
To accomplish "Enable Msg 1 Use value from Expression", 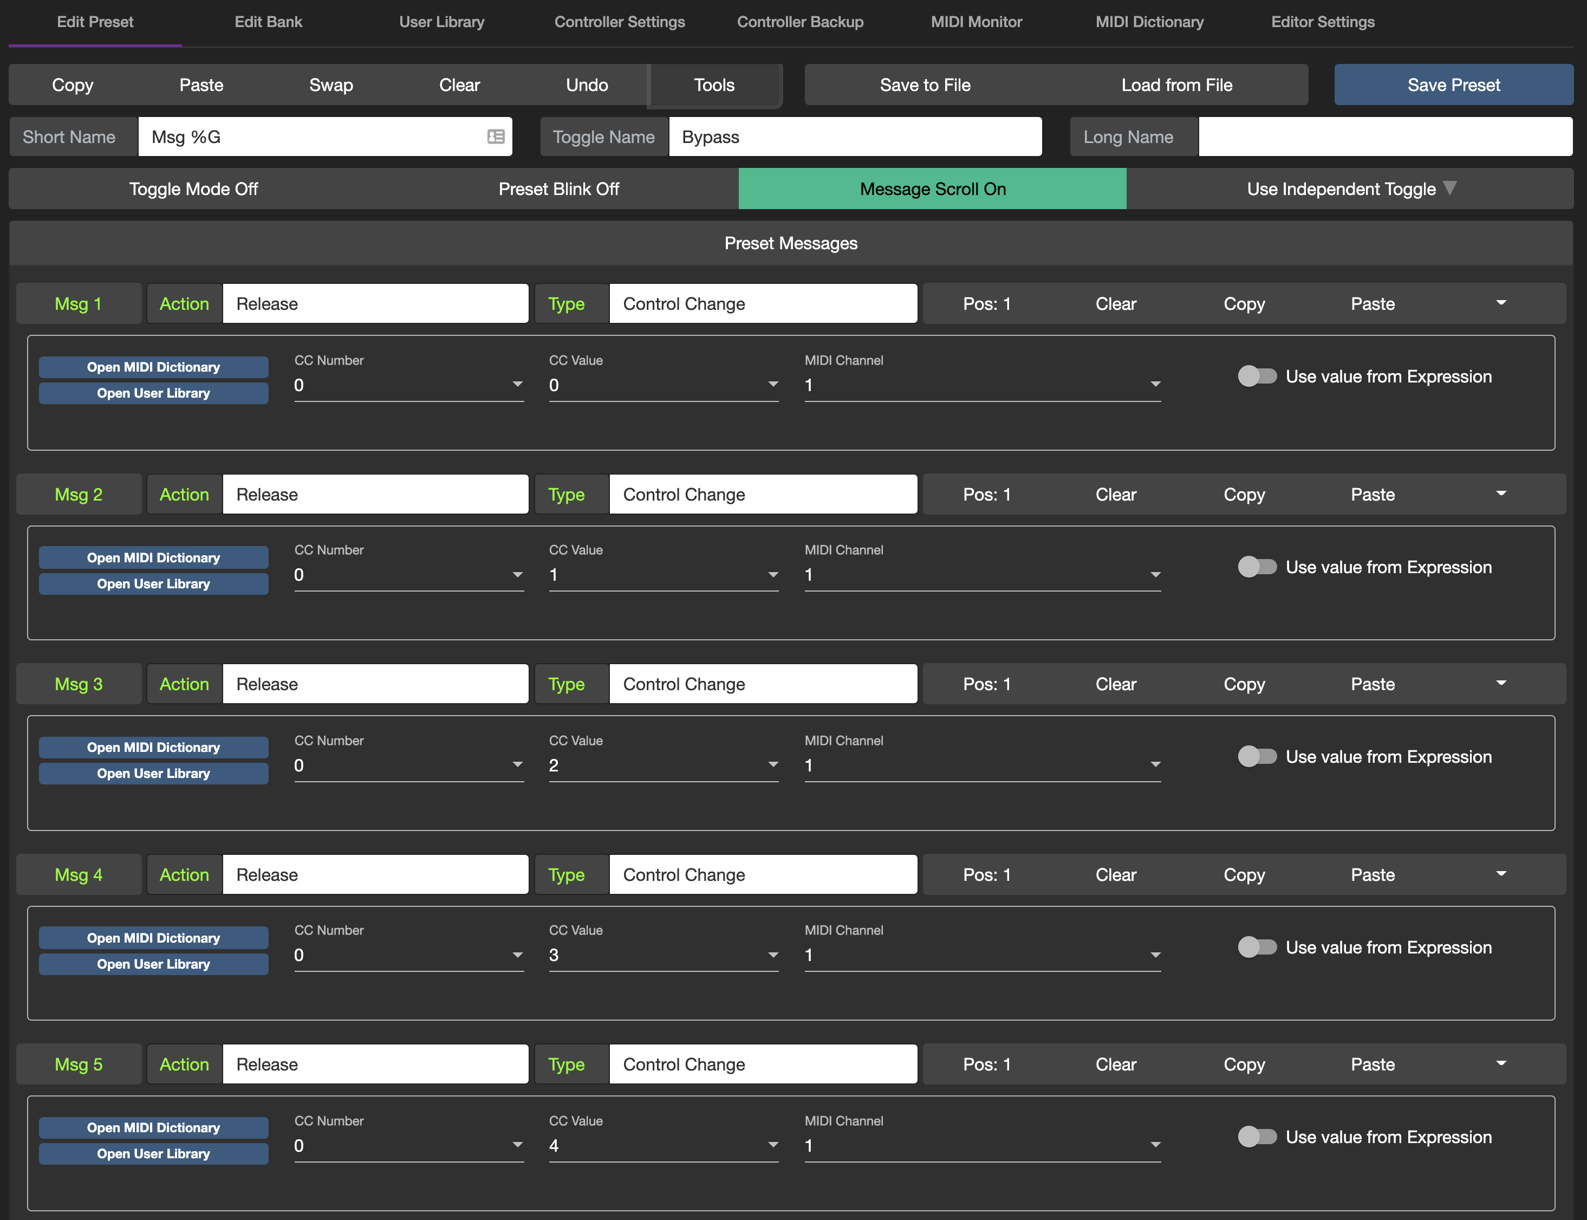I will [x=1257, y=376].
